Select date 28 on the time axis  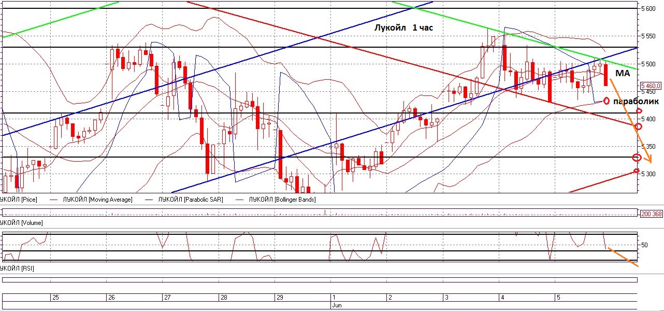(x=224, y=298)
